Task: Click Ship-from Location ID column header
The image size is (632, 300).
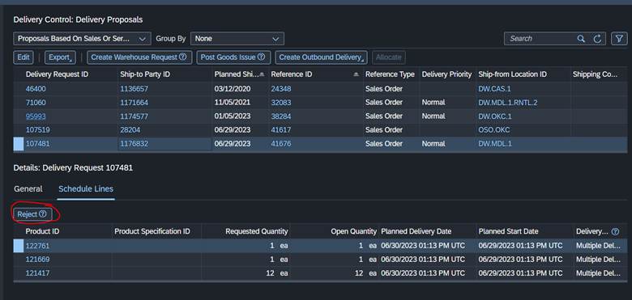Action: point(512,74)
